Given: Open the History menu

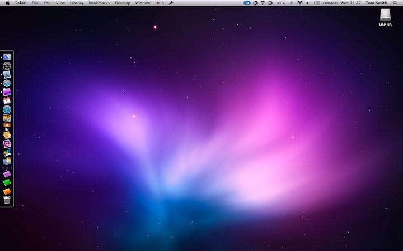Looking at the screenshot, I should tap(77, 3).
